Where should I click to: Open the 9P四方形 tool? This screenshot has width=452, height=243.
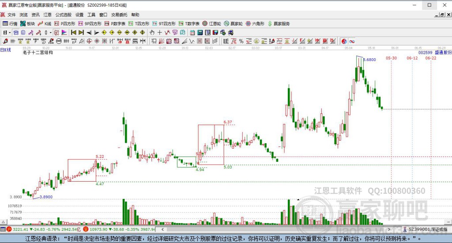coord(90,24)
